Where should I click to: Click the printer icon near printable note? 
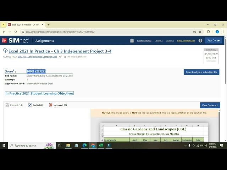65,57
